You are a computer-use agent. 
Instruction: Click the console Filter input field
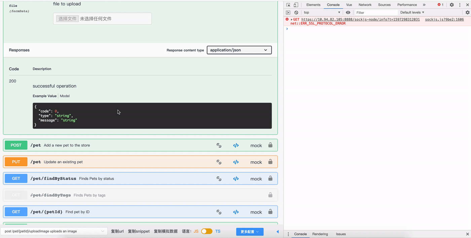coord(375,12)
